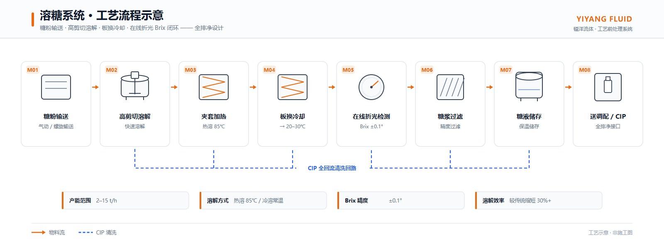
Task: Click the M05 inline refractometer gauge icon
Action: point(371,87)
